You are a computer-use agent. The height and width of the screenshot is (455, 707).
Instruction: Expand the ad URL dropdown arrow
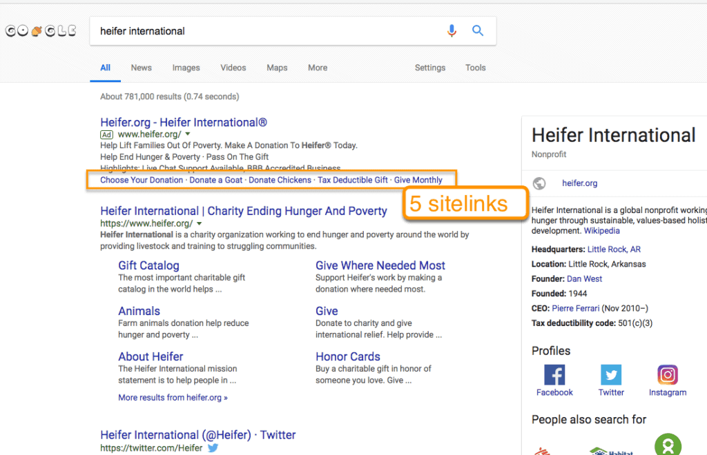[x=188, y=134]
